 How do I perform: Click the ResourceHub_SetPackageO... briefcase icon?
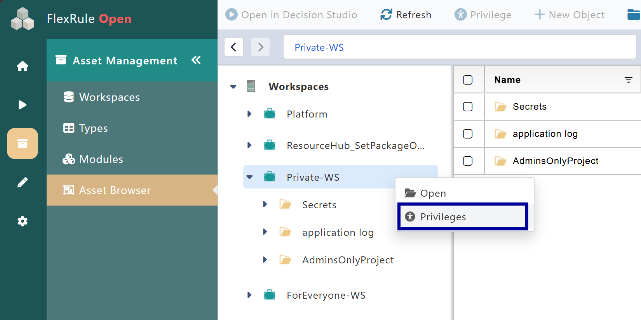coord(270,145)
